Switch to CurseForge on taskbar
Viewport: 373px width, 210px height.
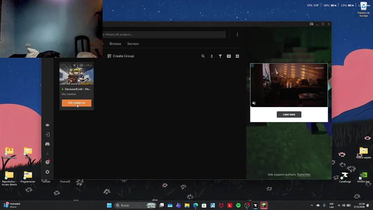pos(255,205)
